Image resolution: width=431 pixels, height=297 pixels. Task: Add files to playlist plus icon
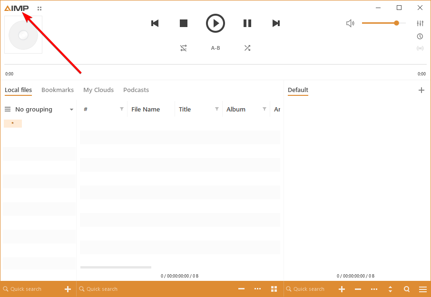[342, 289]
